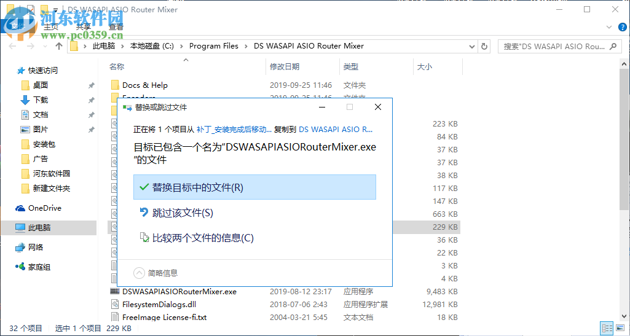Select 本地磁盘 (C:) breadcrumb
Screen dimensions: 630x336
pos(152,46)
